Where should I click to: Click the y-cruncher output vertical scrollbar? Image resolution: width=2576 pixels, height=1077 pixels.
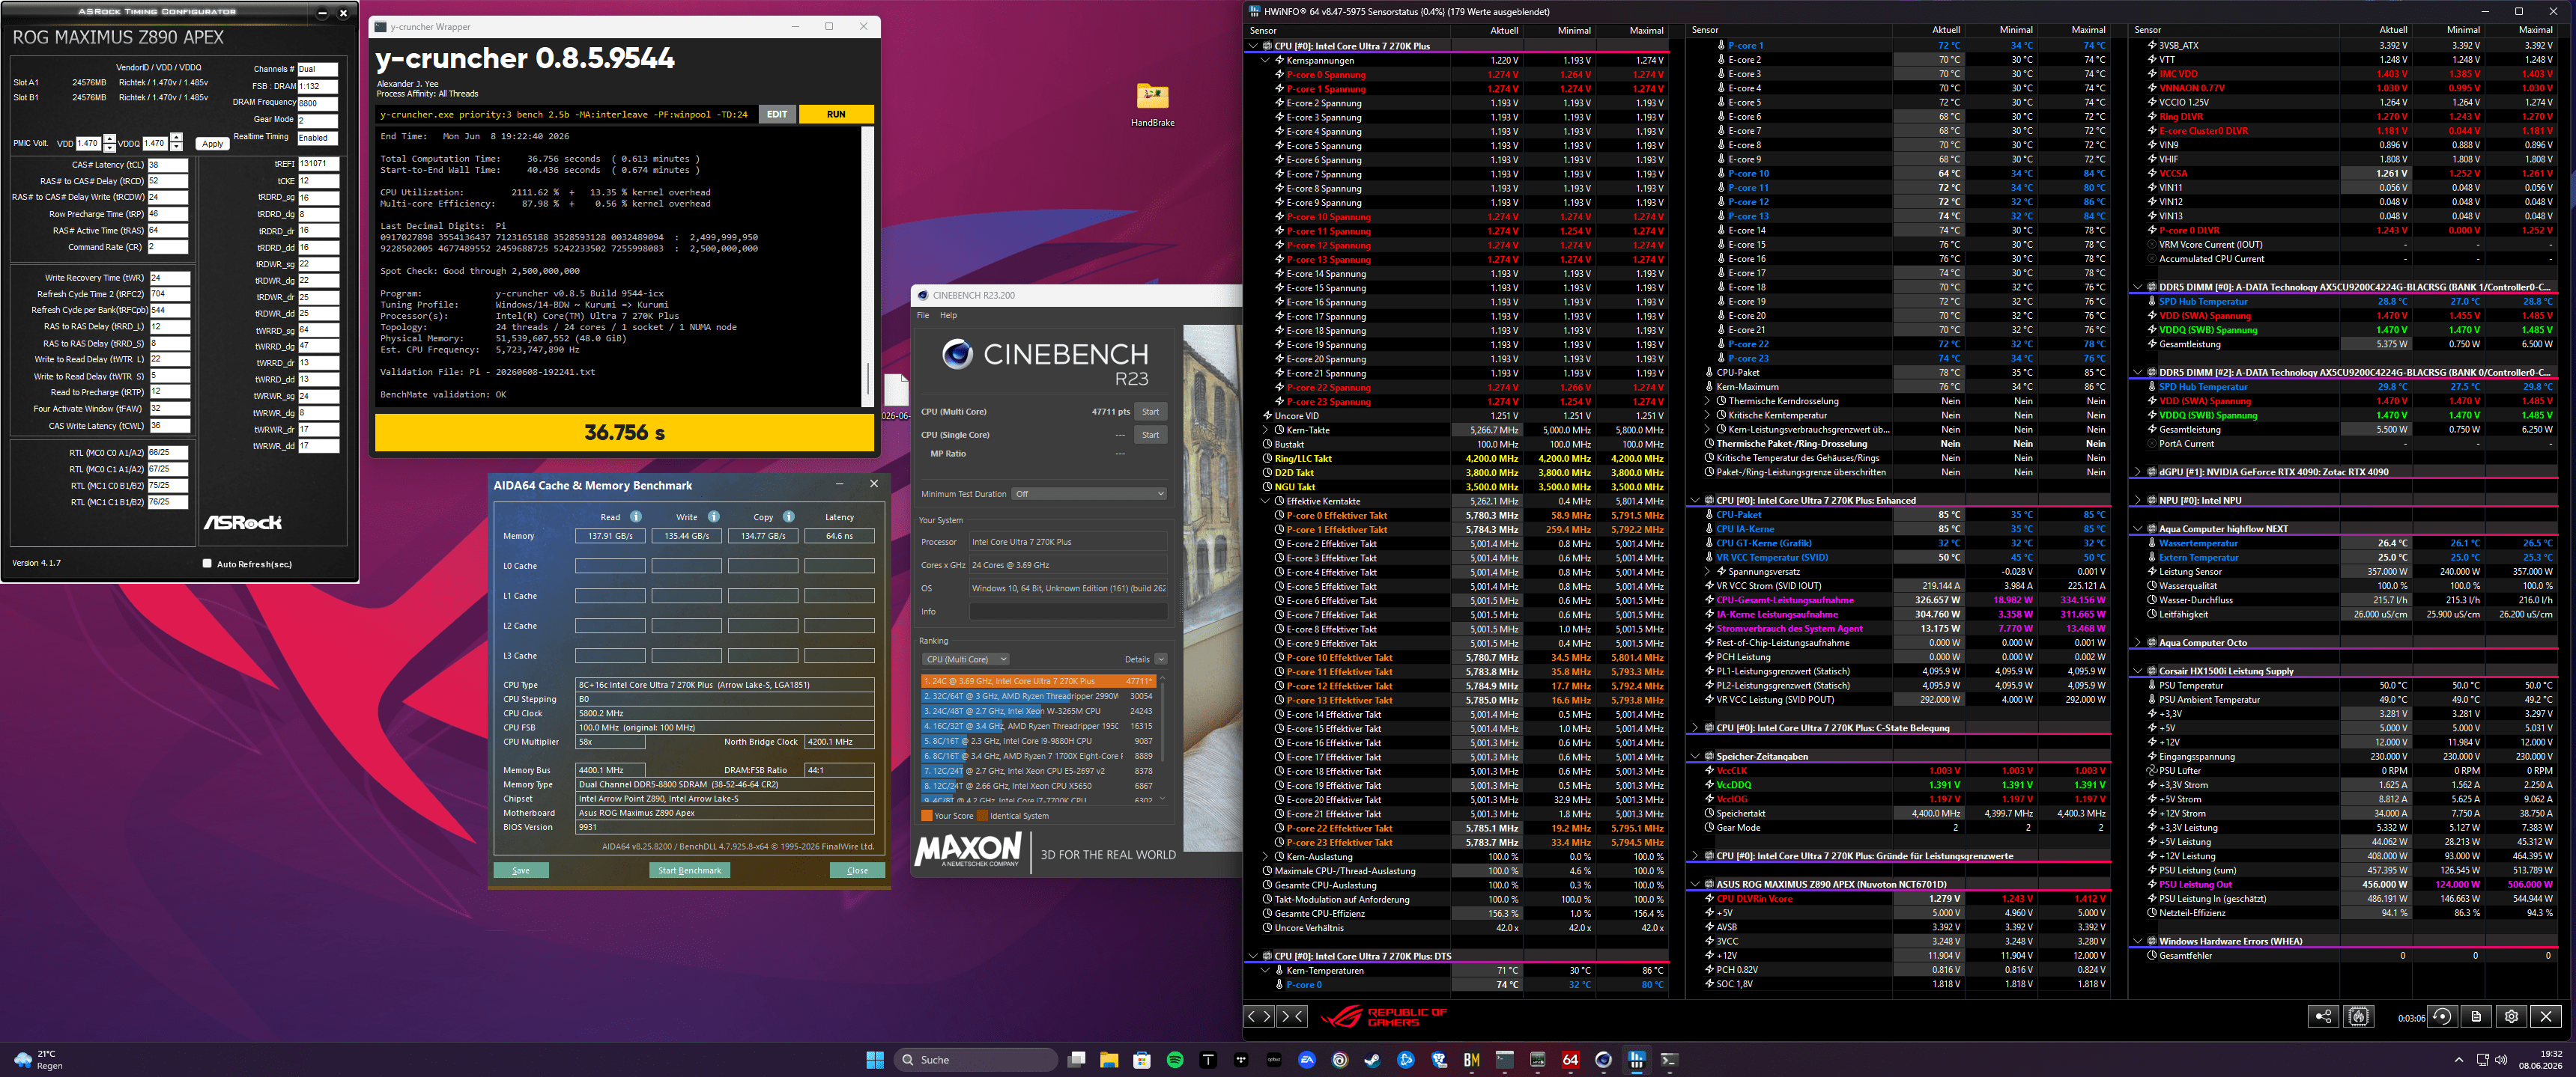click(x=867, y=266)
